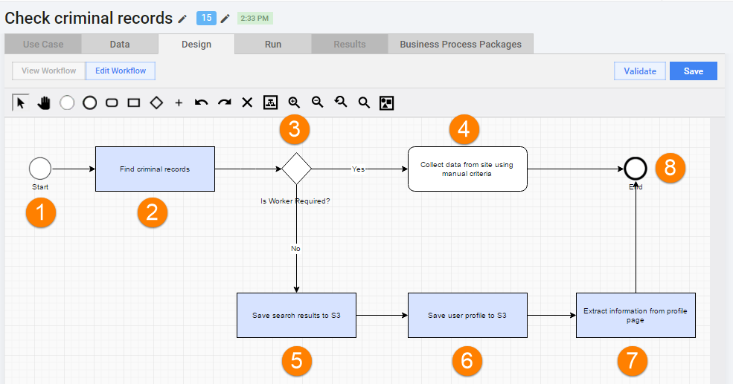Switch to View Workflow mode
The width and height of the screenshot is (733, 384).
point(48,71)
